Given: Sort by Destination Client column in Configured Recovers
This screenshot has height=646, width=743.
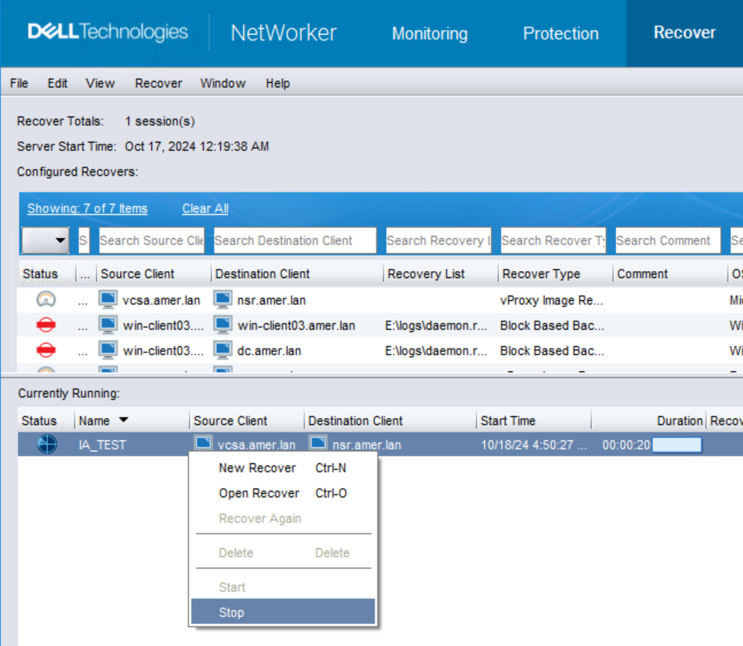Looking at the screenshot, I should click(297, 273).
